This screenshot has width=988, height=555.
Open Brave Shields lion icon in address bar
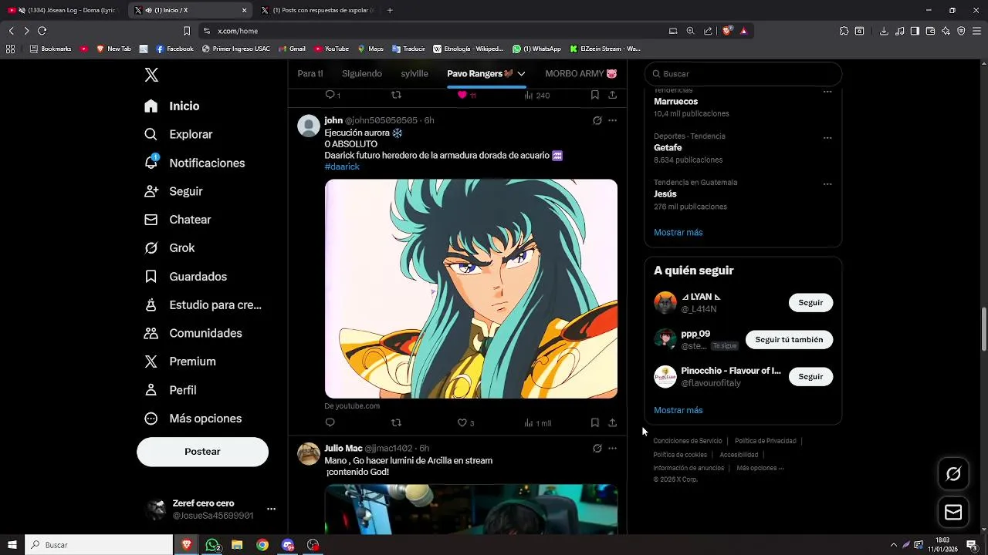point(727,31)
